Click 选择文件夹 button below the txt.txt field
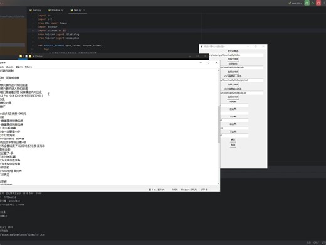 233,97
